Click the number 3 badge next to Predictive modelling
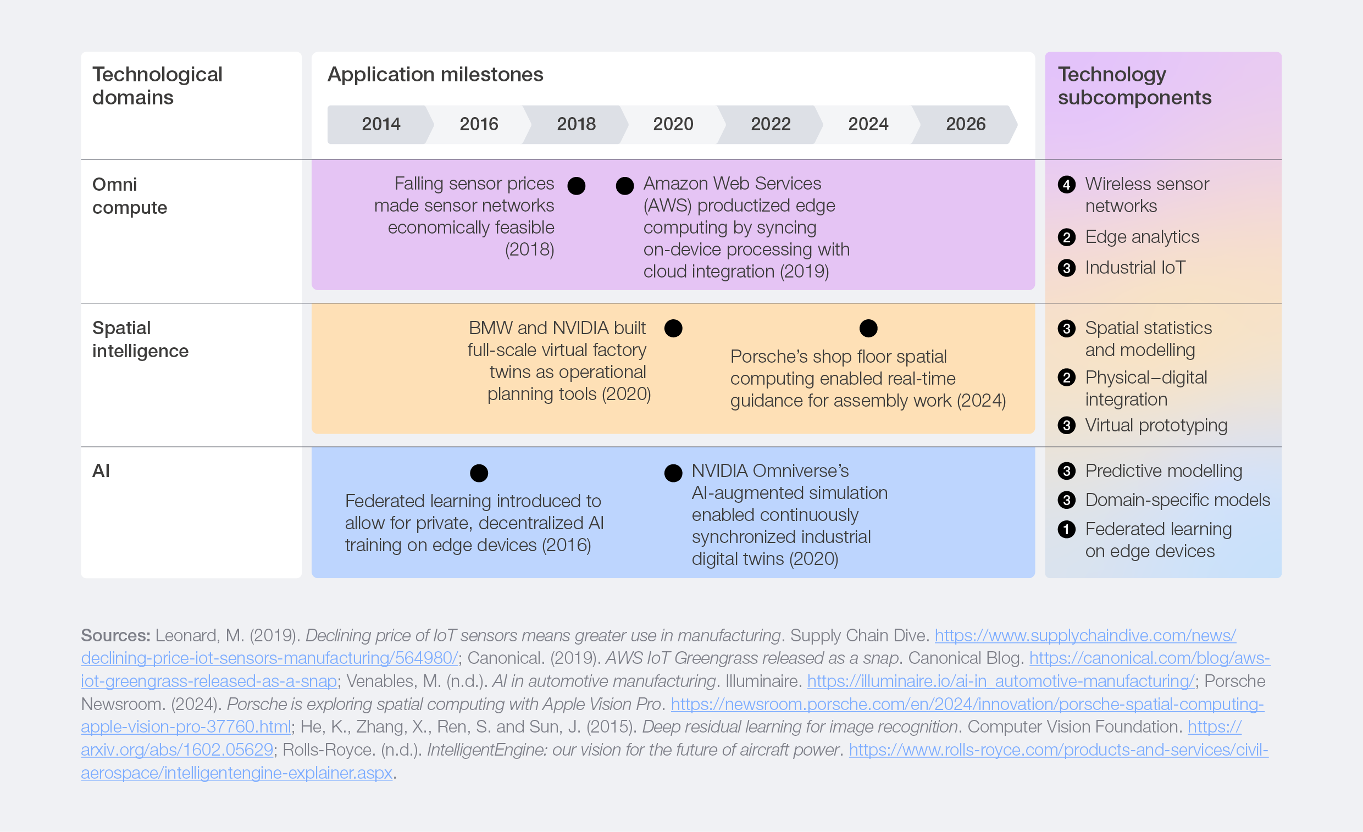Viewport: 1363px width, 832px height. click(1066, 471)
